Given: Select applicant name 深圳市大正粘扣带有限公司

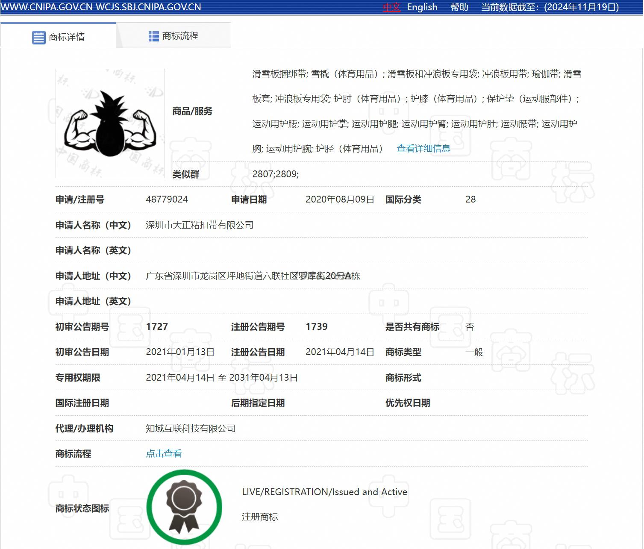Looking at the screenshot, I should (200, 225).
